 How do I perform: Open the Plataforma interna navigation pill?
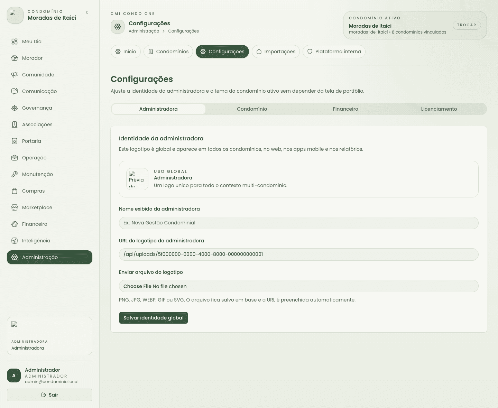(334, 52)
